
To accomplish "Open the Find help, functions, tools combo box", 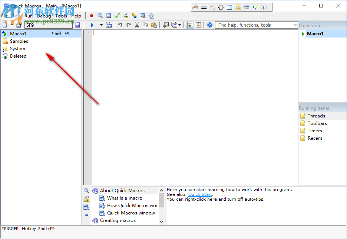I will pos(257,25).
